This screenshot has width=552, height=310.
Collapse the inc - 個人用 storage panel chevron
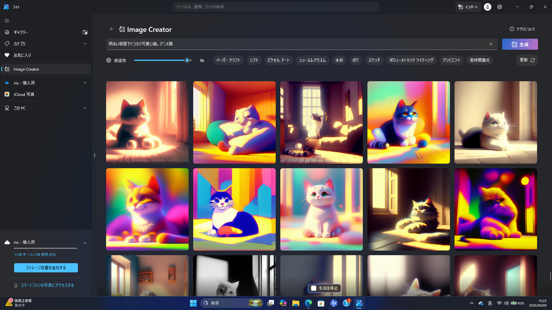(85, 243)
